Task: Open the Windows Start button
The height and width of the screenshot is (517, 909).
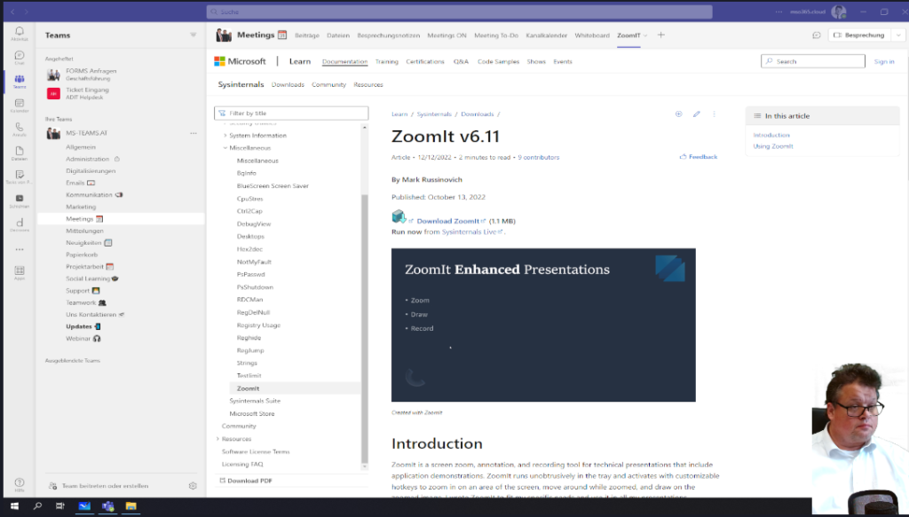Action: (x=14, y=506)
